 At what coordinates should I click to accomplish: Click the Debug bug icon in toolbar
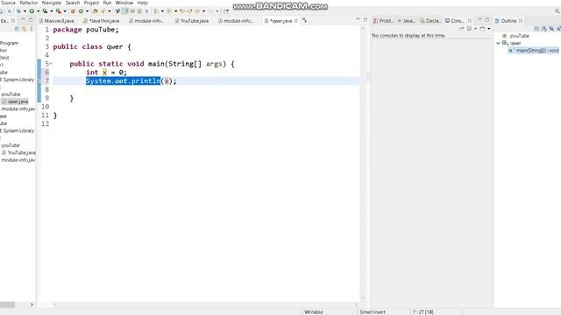point(18,11)
